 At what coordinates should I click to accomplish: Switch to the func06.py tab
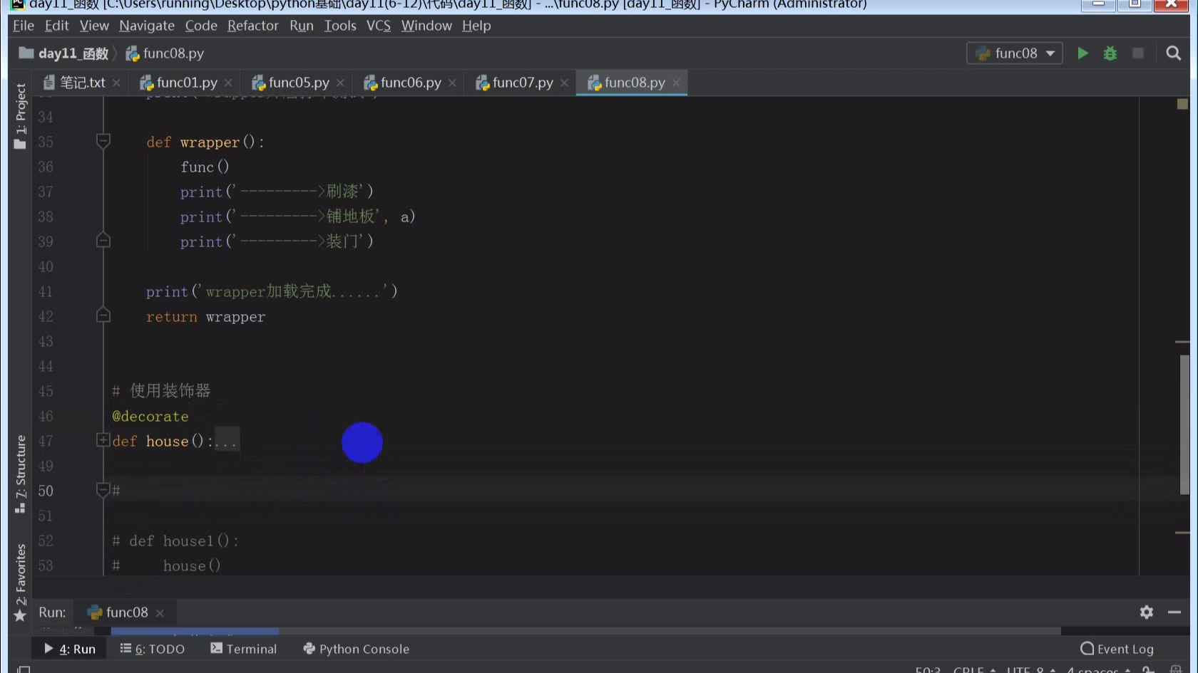coord(410,83)
